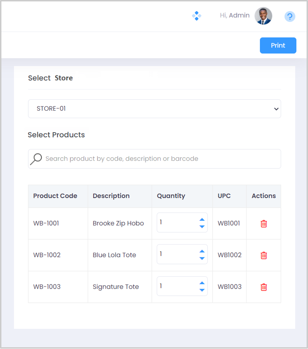
Task: Increase quantity for Blue Lola Tote
Action: point(202,251)
